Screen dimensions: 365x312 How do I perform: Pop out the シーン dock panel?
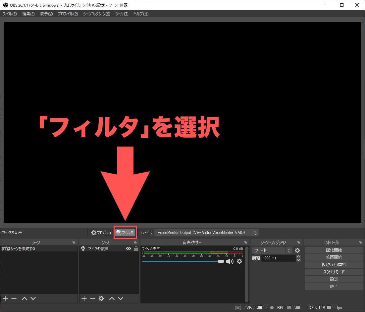(x=74, y=242)
